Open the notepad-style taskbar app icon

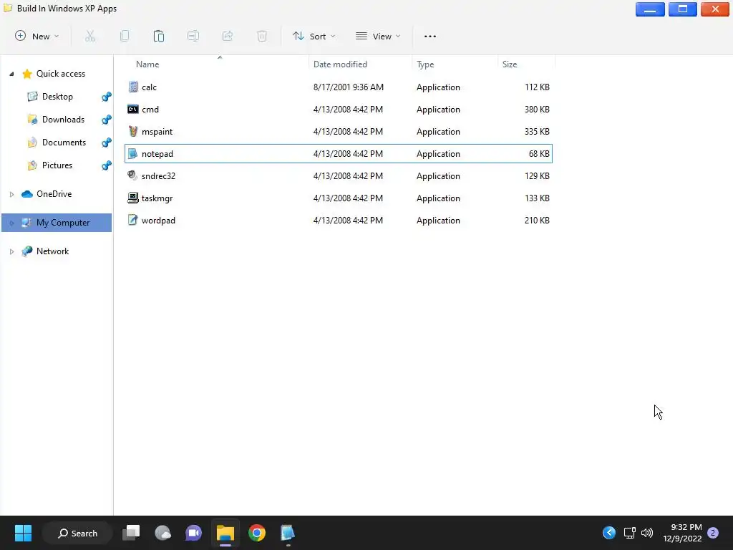(x=288, y=533)
